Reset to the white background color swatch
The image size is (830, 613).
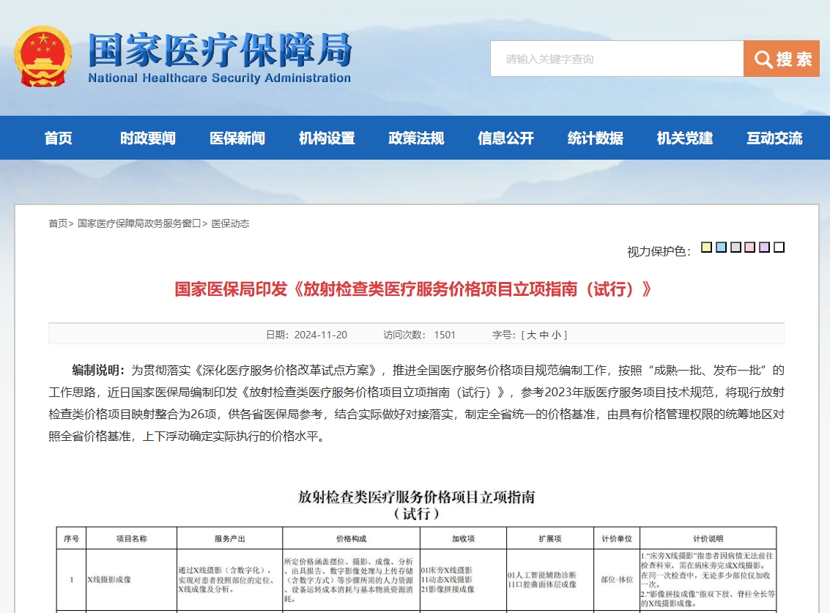pyautogui.click(x=779, y=248)
